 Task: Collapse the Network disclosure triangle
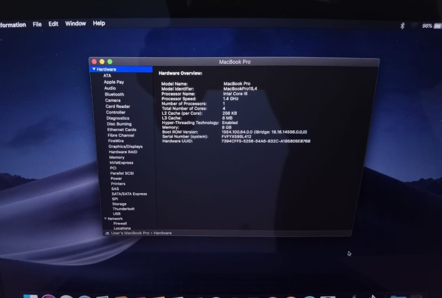[x=105, y=219]
